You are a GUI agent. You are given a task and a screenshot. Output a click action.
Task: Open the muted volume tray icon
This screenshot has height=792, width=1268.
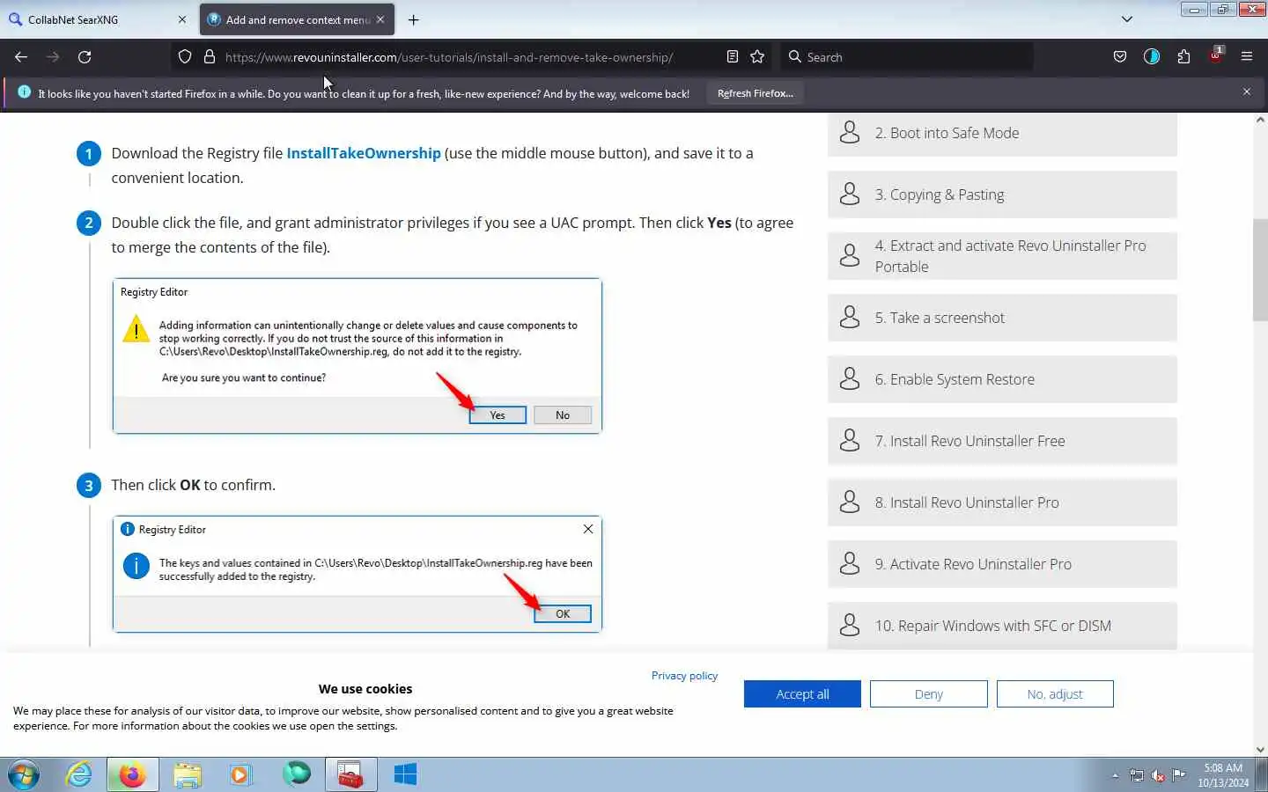click(x=1158, y=776)
